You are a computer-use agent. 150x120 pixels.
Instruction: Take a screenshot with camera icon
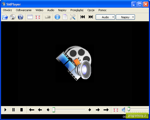pos(48,17)
